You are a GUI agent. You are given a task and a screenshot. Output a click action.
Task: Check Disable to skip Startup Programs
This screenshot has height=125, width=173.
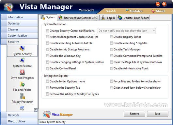click(47, 49)
